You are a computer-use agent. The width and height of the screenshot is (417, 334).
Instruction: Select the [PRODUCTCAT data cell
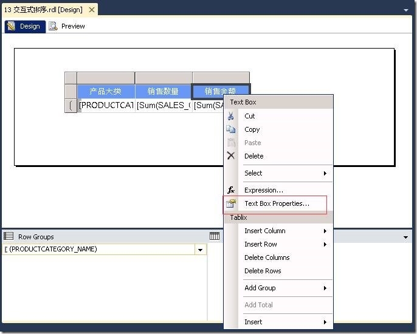[x=106, y=105]
